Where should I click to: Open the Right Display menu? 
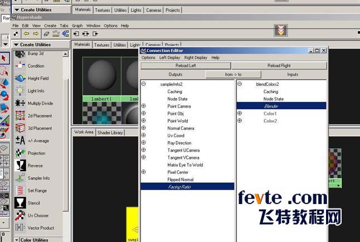coord(196,57)
